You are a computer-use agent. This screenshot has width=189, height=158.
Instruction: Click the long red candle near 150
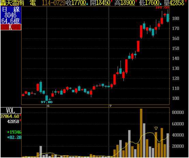click(138, 46)
